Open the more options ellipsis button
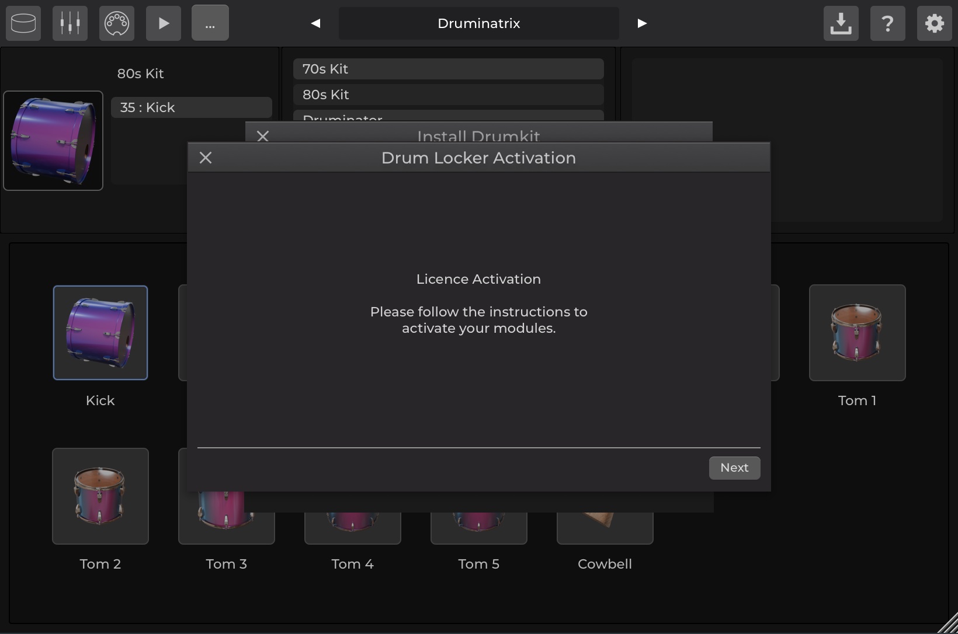Screen dimensions: 958x634 pos(210,23)
